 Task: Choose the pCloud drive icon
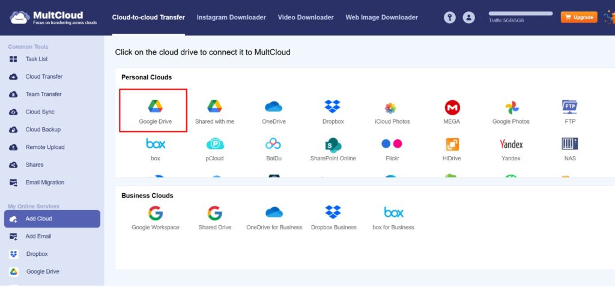[x=214, y=145]
